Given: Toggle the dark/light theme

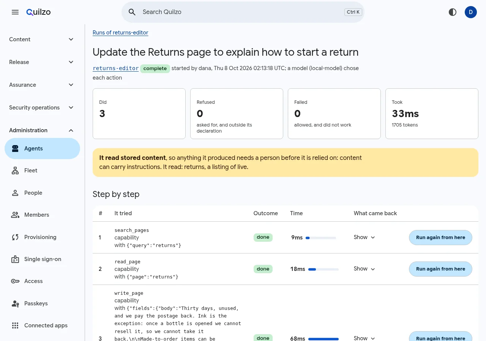Looking at the screenshot, I should [x=453, y=12].
